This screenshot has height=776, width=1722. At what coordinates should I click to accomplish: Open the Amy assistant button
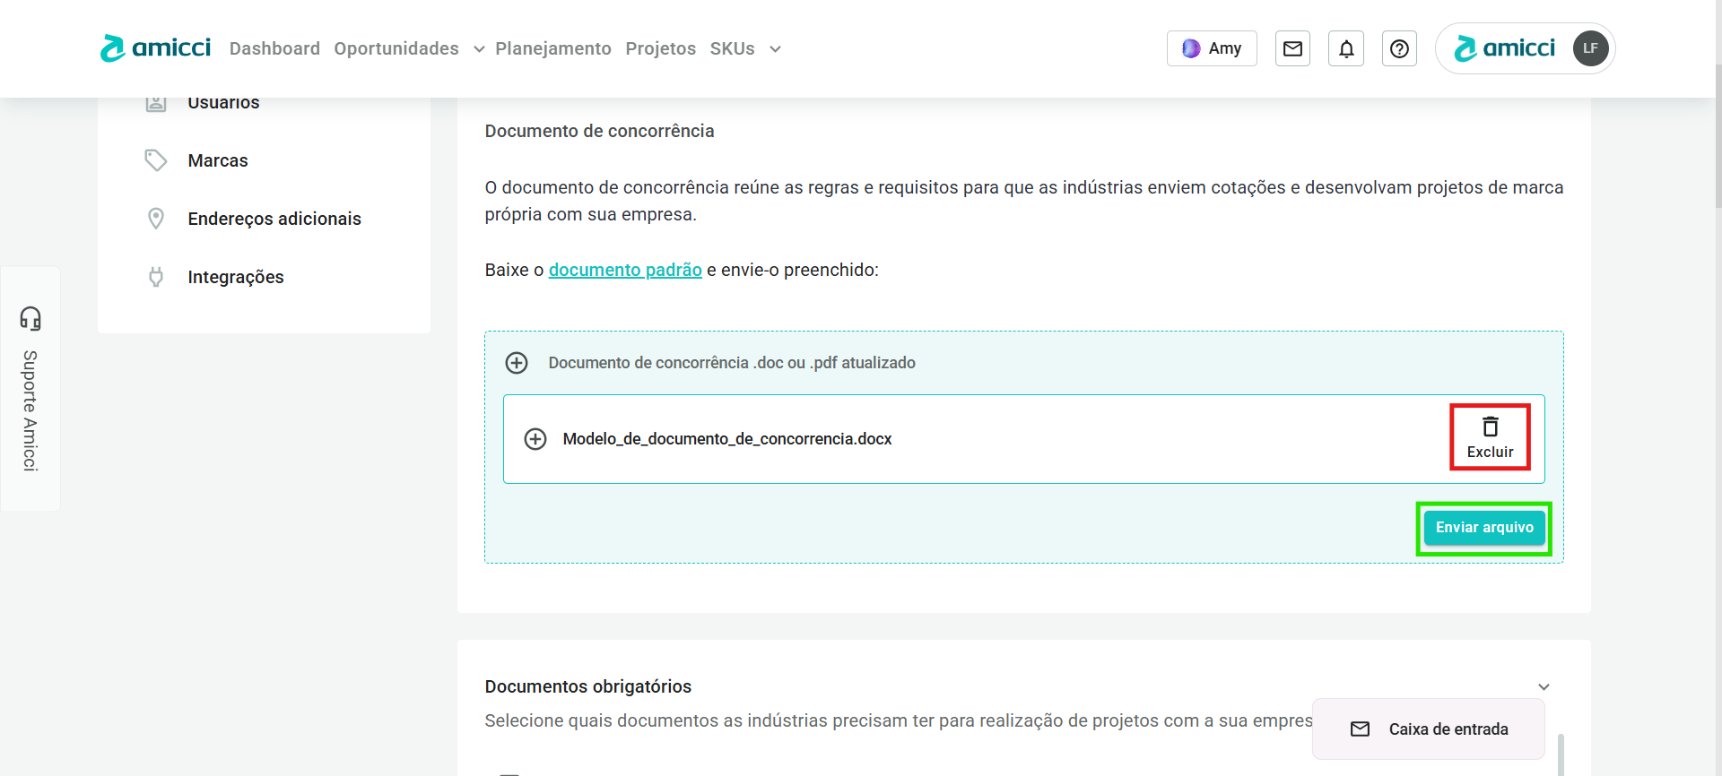click(x=1212, y=48)
